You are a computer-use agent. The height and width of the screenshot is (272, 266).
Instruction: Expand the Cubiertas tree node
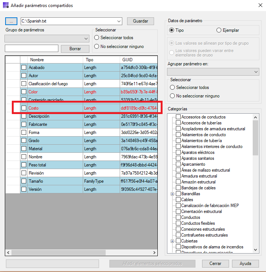point(172,241)
